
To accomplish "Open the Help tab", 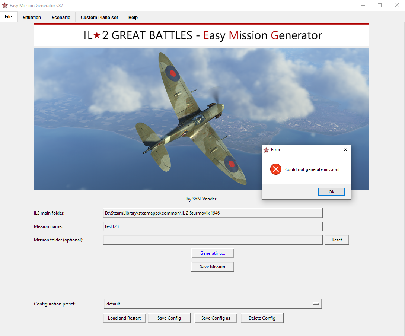I will point(133,17).
